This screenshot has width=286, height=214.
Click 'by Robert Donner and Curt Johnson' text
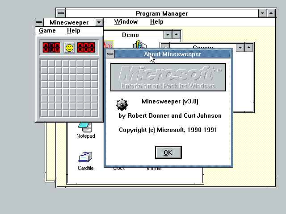(x=170, y=116)
